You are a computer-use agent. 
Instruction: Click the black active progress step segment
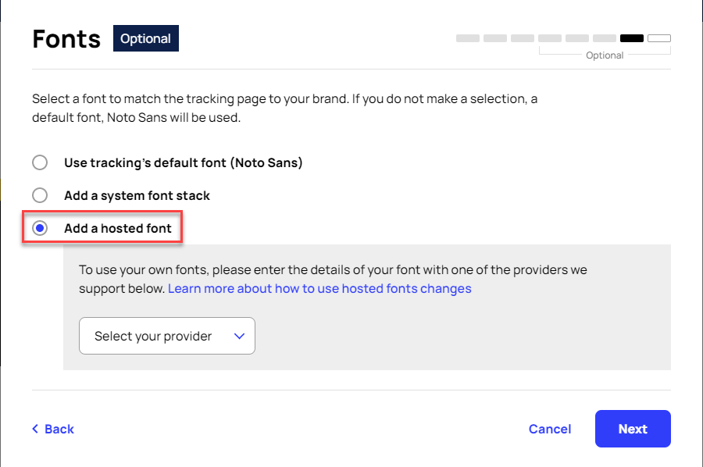pyautogui.click(x=631, y=37)
